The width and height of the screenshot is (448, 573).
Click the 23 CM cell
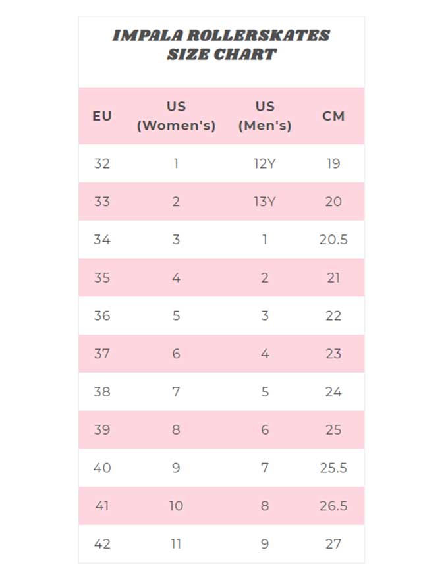click(333, 354)
